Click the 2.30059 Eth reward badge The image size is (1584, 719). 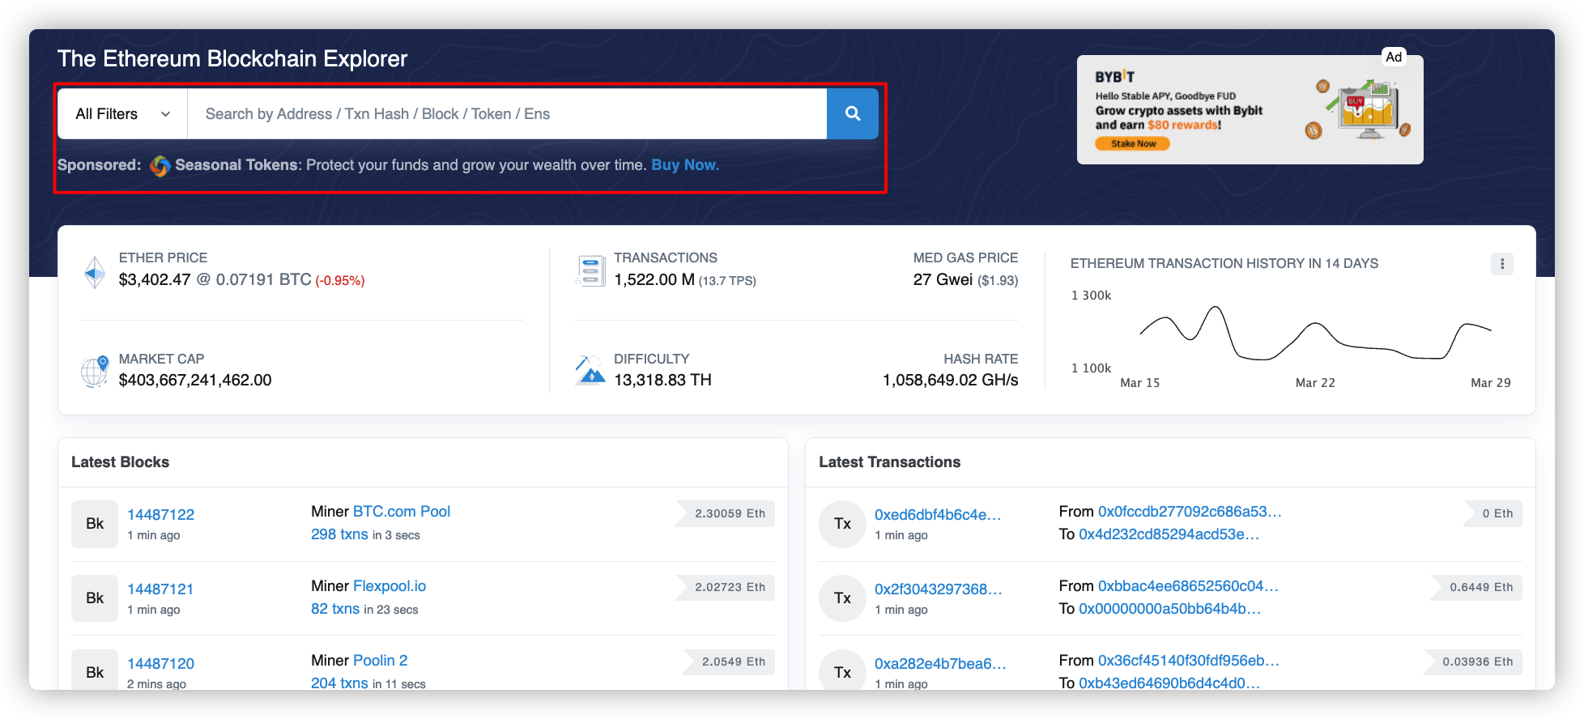coord(726,513)
